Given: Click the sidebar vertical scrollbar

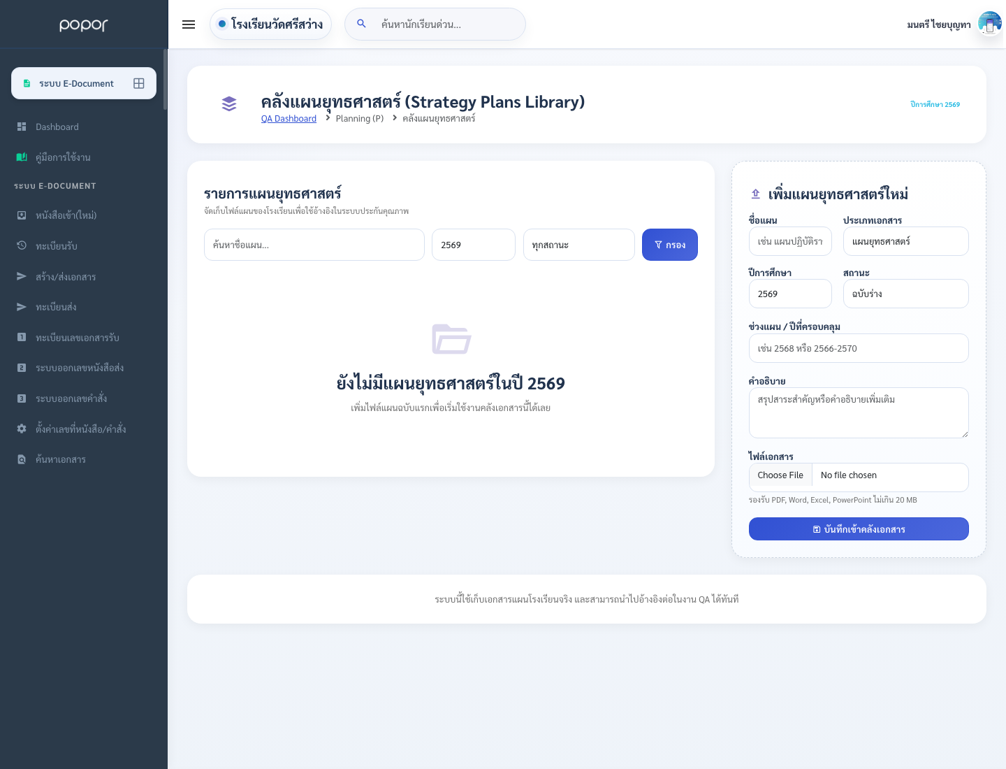Looking at the screenshot, I should point(166,79).
